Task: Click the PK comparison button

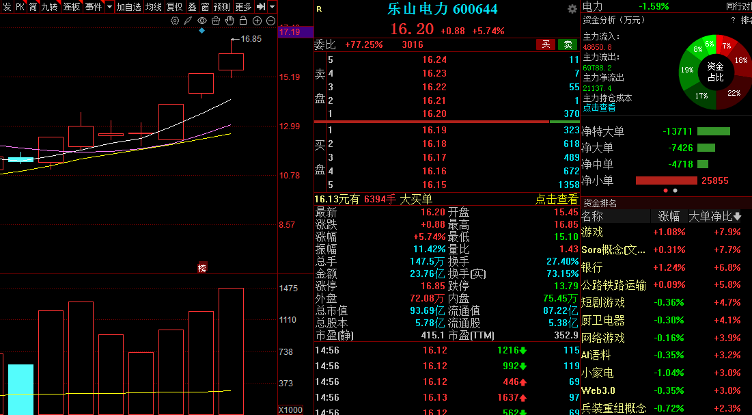Action: [x=20, y=7]
